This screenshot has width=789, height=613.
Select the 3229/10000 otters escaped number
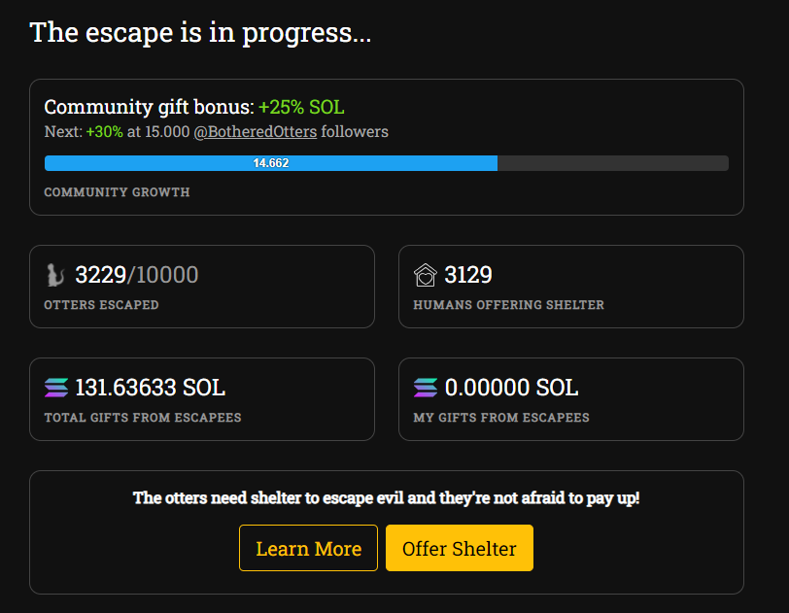coord(136,275)
